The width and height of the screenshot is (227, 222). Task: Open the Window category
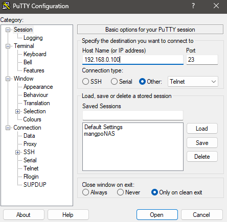(24, 79)
